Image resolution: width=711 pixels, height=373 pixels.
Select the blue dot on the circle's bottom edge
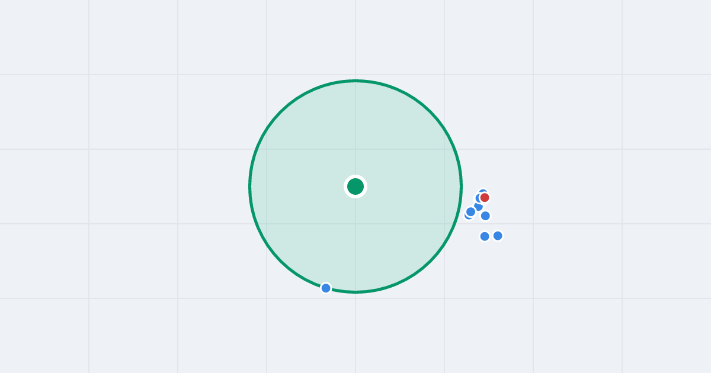click(326, 288)
